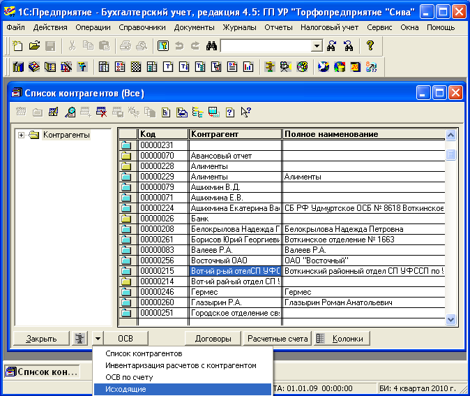Image resolution: width=470 pixels, height=396 pixels.
Task: Click the key access-rights icon in the toolbar
Action: 163,46
